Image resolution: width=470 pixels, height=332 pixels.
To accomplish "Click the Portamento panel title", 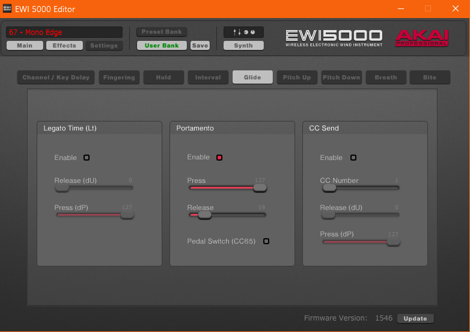I will (x=195, y=128).
